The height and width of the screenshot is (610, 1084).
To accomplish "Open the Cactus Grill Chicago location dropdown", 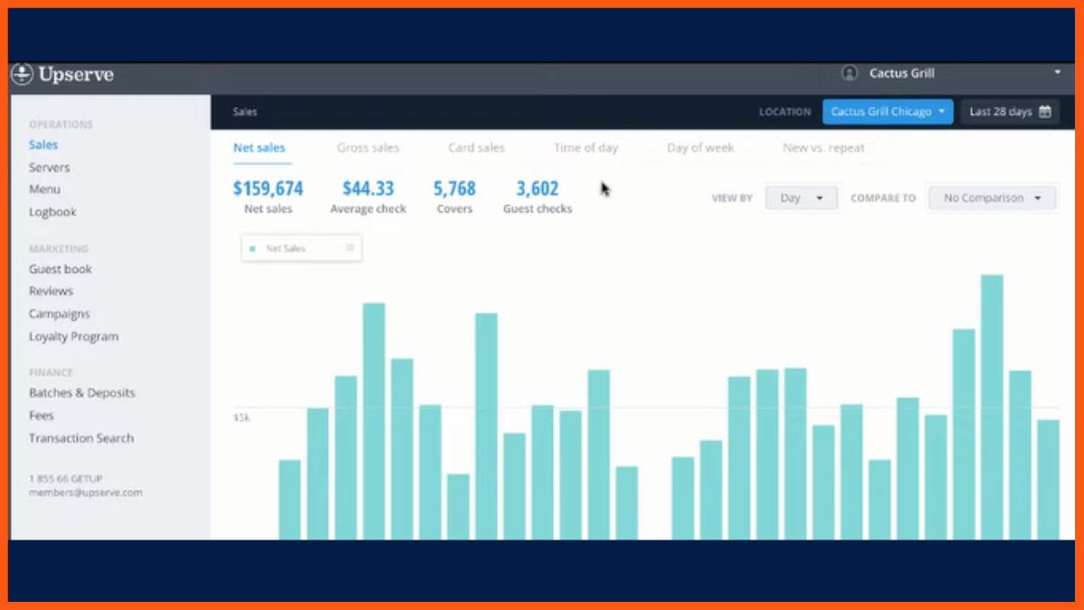I will click(x=887, y=112).
